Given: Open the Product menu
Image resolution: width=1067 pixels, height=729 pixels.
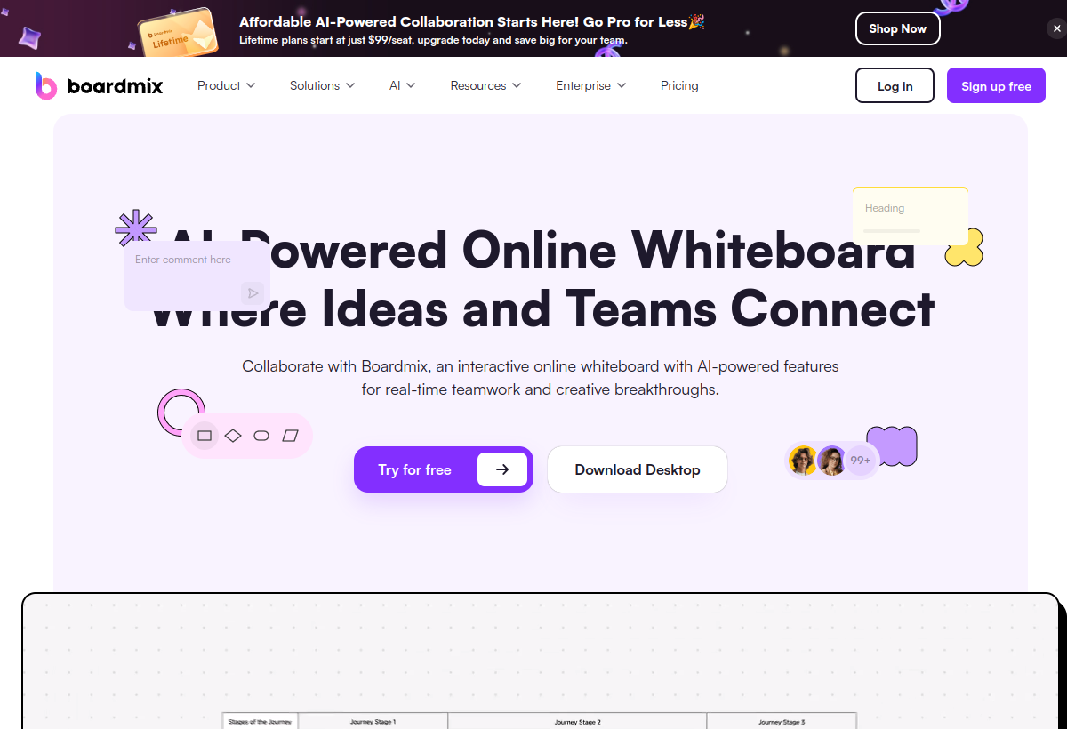Looking at the screenshot, I should click(x=226, y=85).
